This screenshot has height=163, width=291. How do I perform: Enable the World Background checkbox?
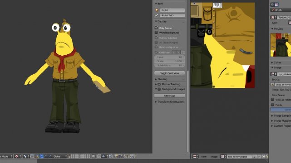click(x=156, y=33)
